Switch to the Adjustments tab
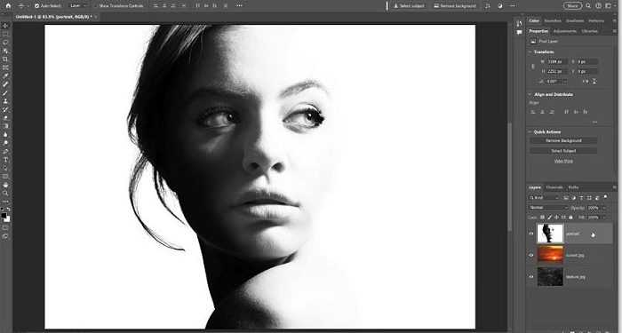This screenshot has width=622, height=333. [564, 31]
